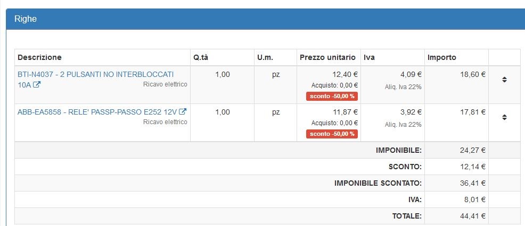Viewport: 525px width, 226px height.
Task: Click the Iva column header
Action: tap(369, 57)
